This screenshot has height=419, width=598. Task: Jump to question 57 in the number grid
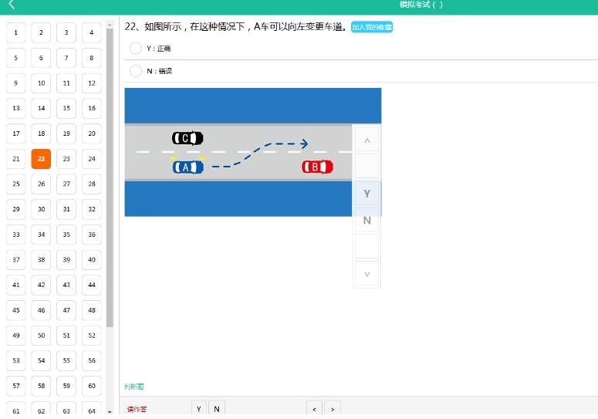click(x=16, y=385)
